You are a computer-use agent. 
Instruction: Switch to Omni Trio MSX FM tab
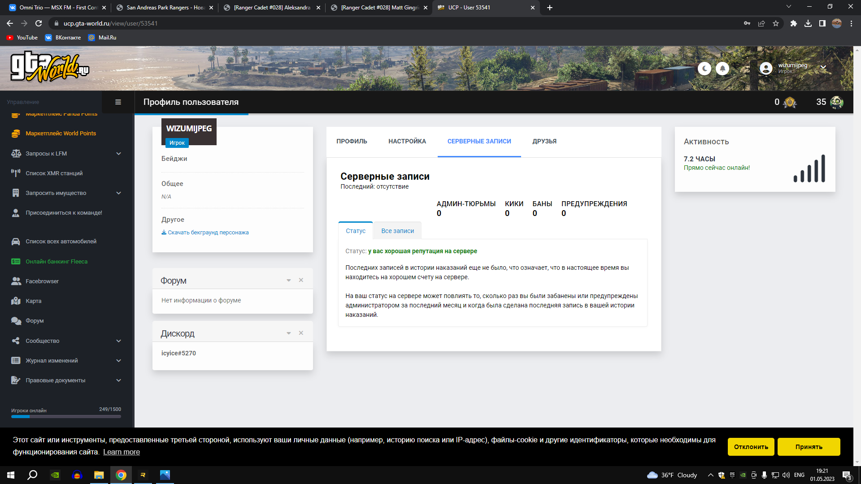coord(57,8)
